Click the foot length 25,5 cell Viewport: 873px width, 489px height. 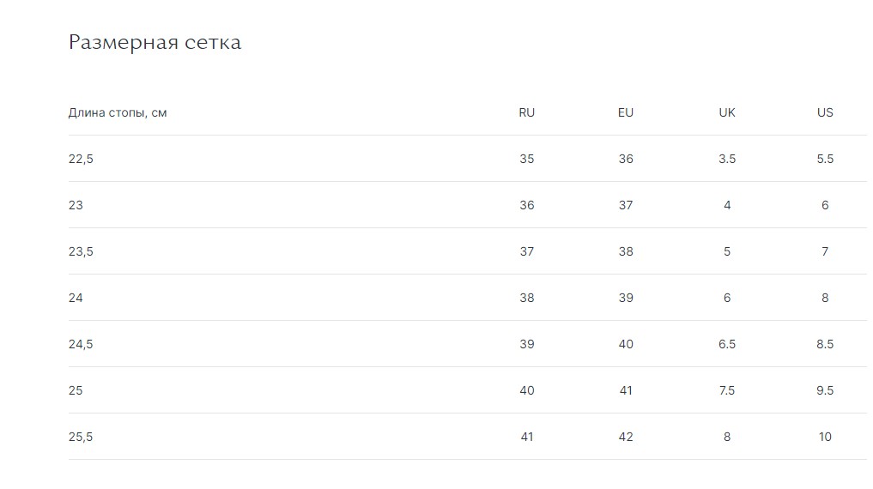[81, 437]
